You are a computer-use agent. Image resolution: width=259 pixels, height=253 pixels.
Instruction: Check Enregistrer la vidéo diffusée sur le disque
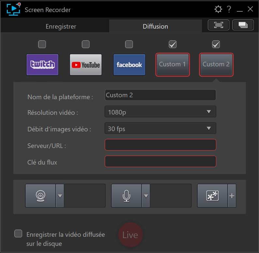tap(18, 233)
